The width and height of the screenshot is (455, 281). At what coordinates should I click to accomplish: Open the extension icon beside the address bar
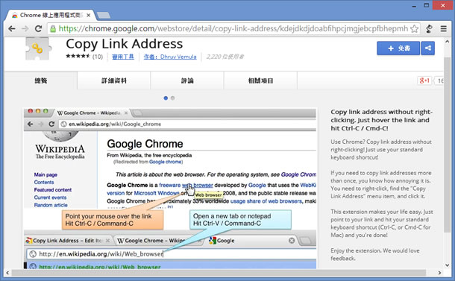coord(429,29)
